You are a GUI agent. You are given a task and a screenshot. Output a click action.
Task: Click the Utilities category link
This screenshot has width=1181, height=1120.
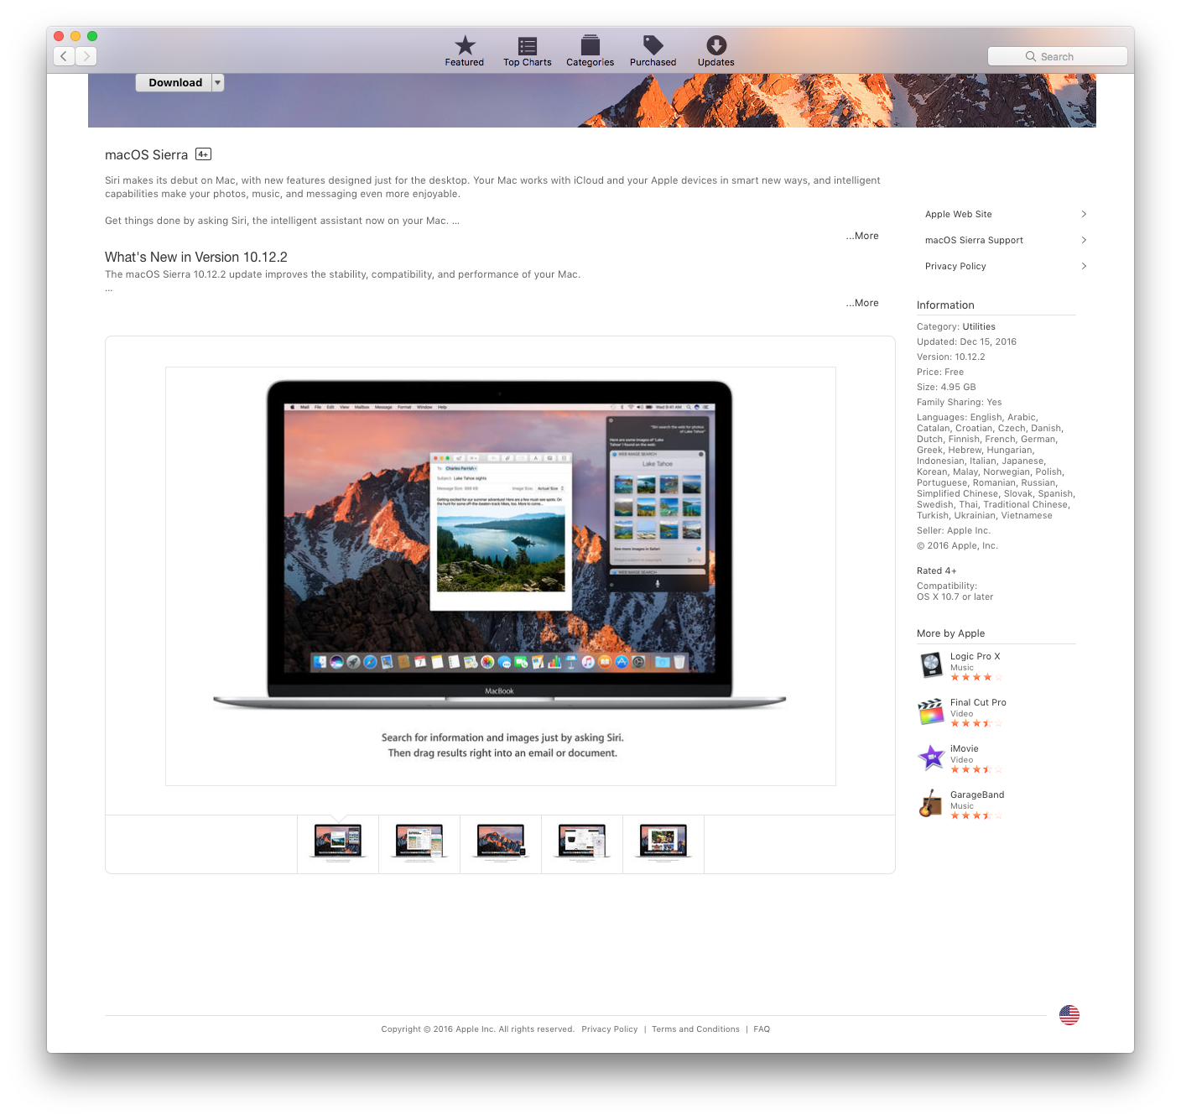pos(979,326)
